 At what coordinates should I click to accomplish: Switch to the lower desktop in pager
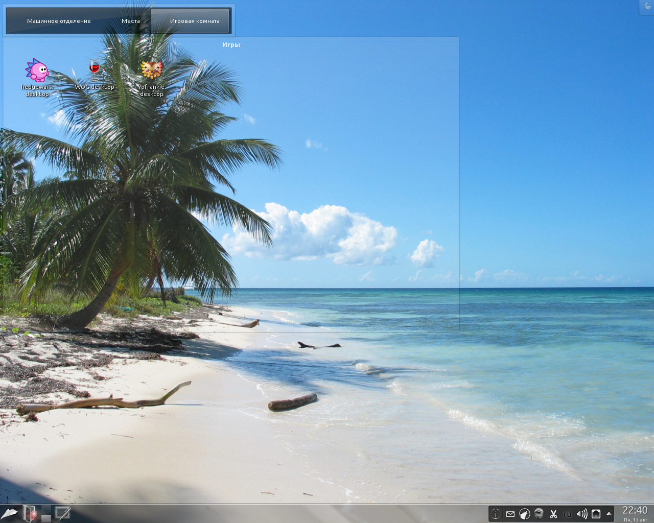point(46,518)
